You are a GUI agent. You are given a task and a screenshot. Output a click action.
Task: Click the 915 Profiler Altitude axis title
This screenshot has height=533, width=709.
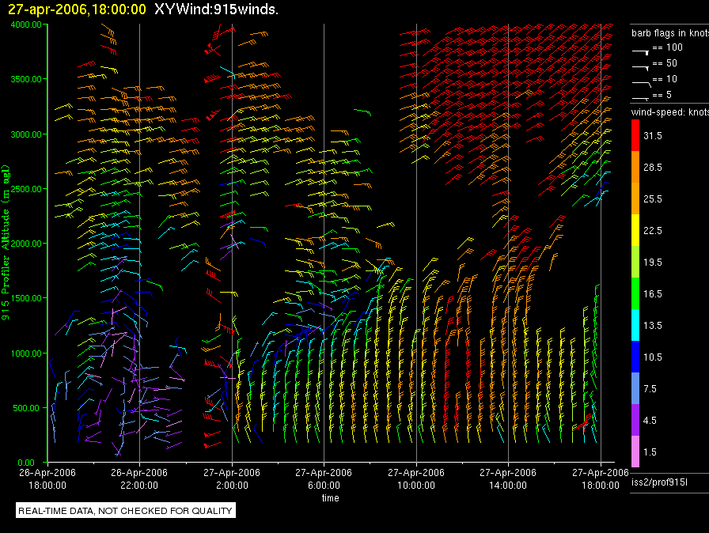point(6,243)
